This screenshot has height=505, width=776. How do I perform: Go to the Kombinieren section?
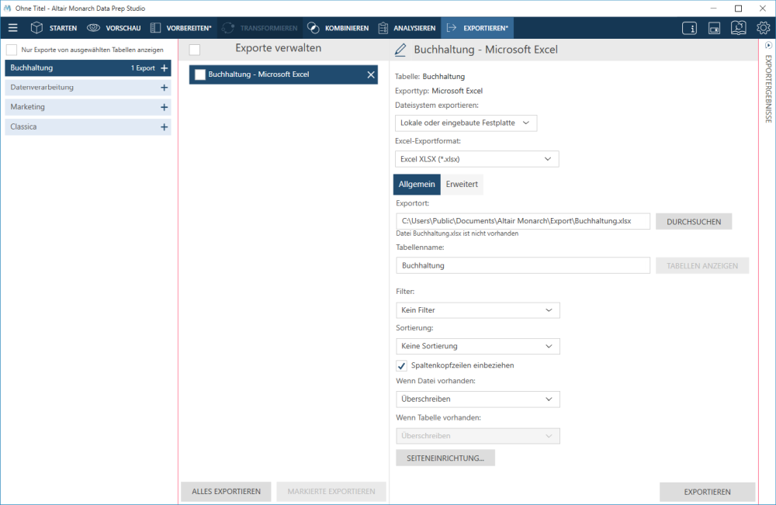pos(346,28)
